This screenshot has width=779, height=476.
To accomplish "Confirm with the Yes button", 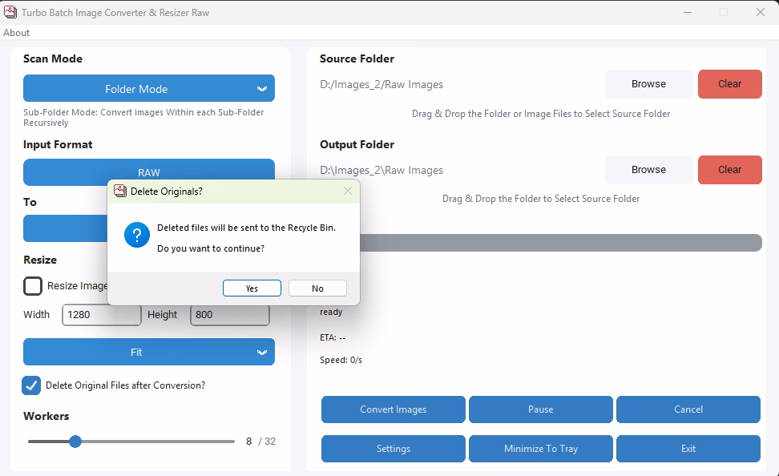I will (x=252, y=288).
